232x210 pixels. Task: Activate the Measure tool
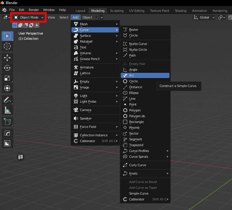[x=8, y=110]
